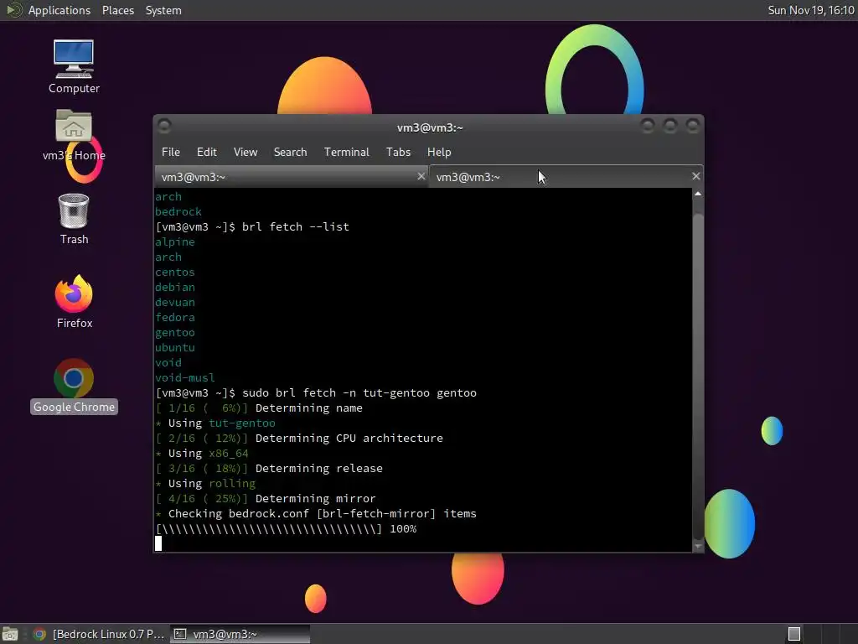The image size is (858, 644).
Task: Switch to Bedrock Linux 0.7 Chrome taskbar window
Action: (x=99, y=634)
